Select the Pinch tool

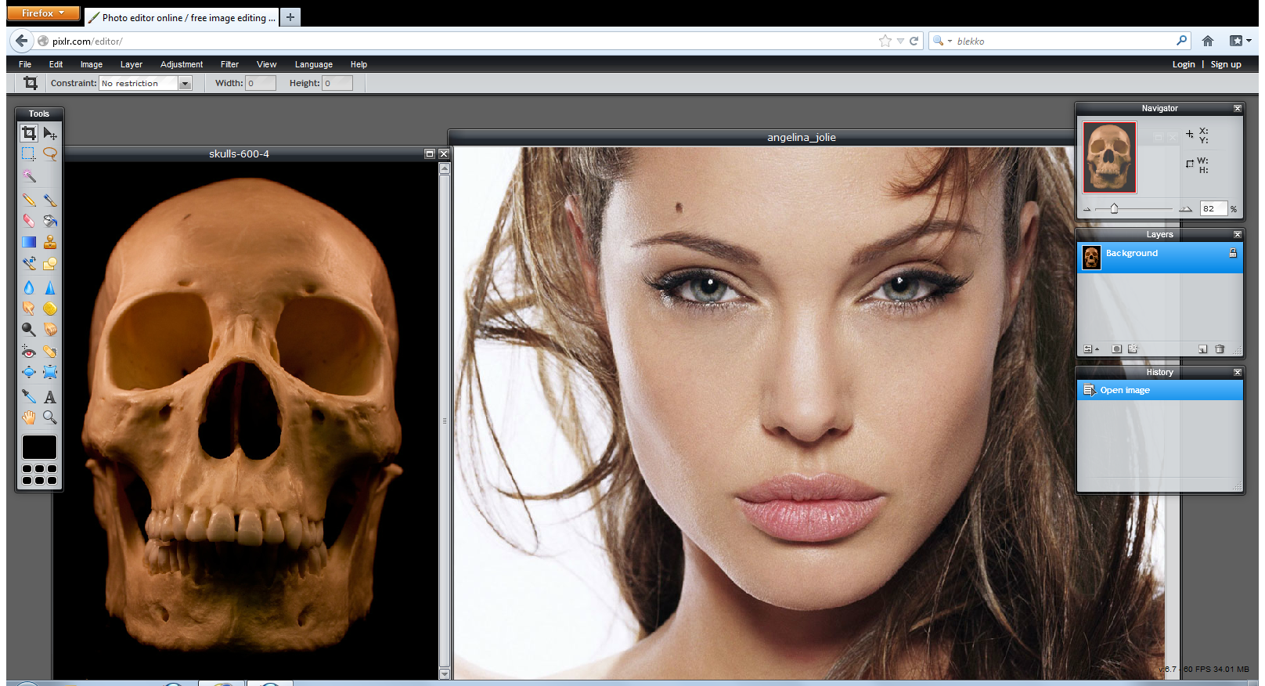(50, 372)
